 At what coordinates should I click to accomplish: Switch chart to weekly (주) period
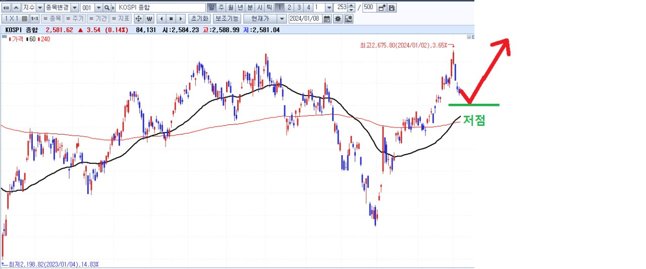click(x=221, y=8)
